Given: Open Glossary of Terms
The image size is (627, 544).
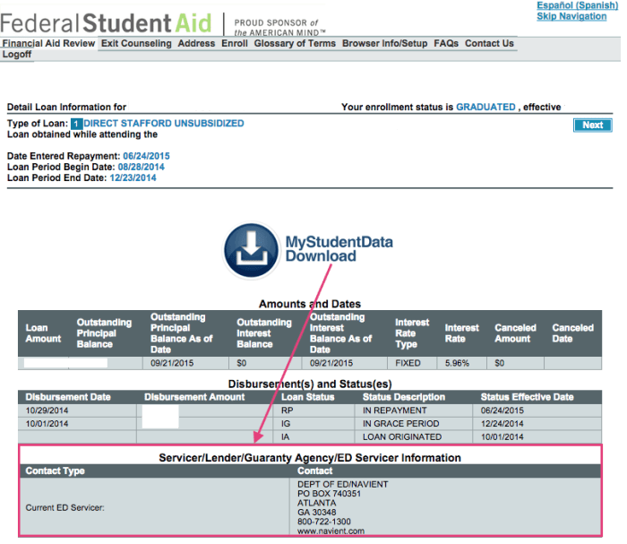Looking at the screenshot, I should [x=295, y=43].
